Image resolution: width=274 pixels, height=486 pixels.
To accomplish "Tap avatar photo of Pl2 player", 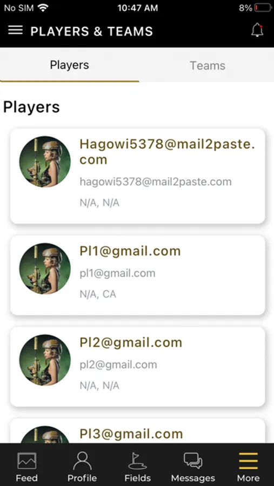I will (45, 360).
